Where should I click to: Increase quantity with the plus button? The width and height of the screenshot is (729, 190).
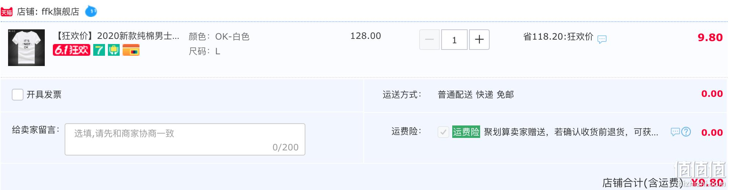pyautogui.click(x=479, y=40)
